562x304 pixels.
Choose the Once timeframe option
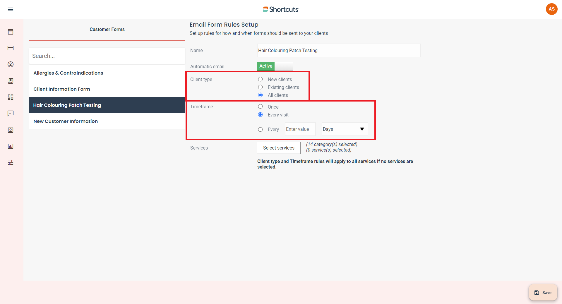260,107
